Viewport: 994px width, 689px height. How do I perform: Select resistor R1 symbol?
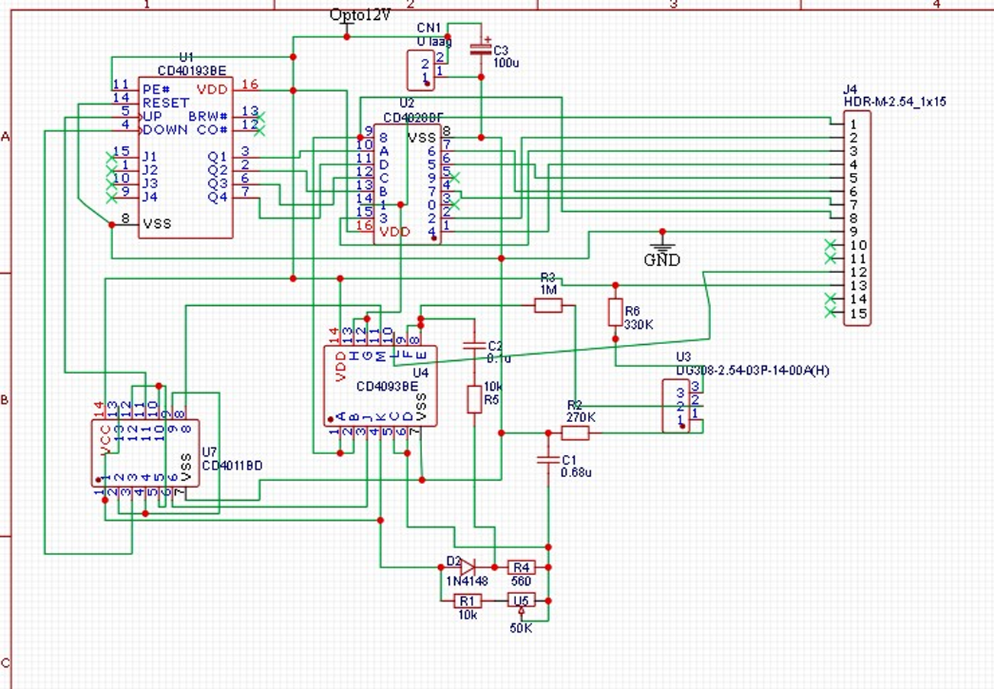pos(467,600)
